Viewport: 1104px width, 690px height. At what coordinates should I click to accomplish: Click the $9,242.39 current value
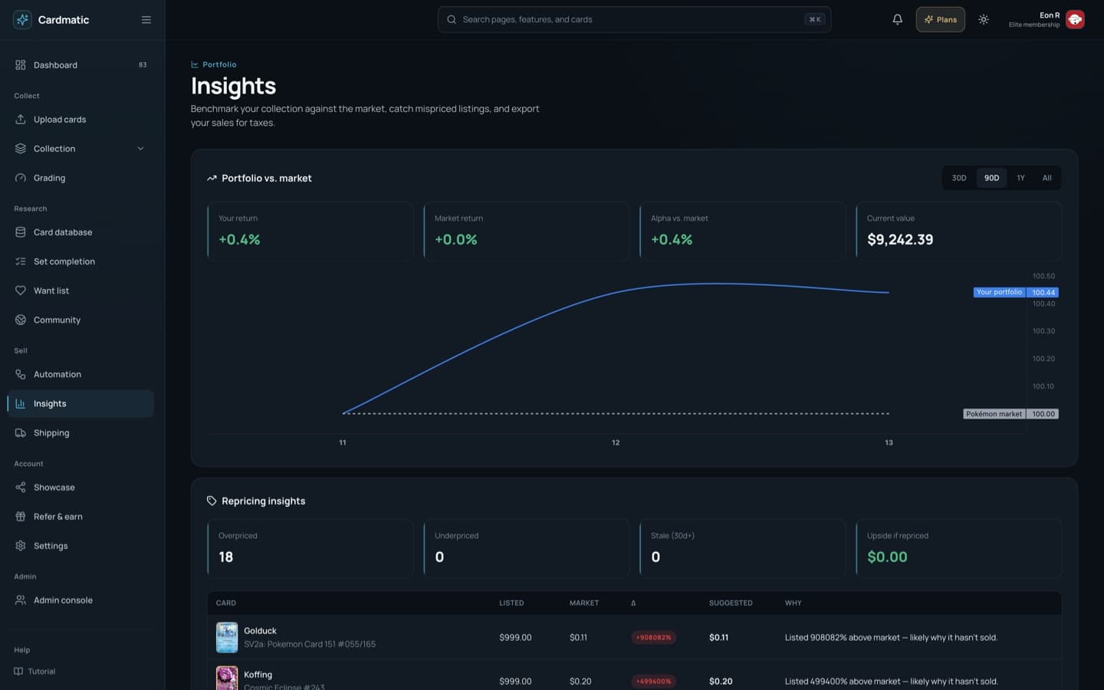900,240
